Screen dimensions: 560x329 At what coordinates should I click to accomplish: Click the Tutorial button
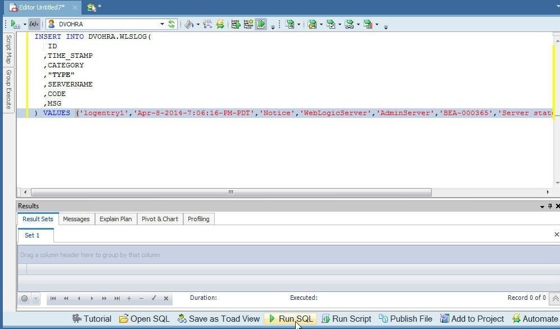pyautogui.click(x=92, y=319)
